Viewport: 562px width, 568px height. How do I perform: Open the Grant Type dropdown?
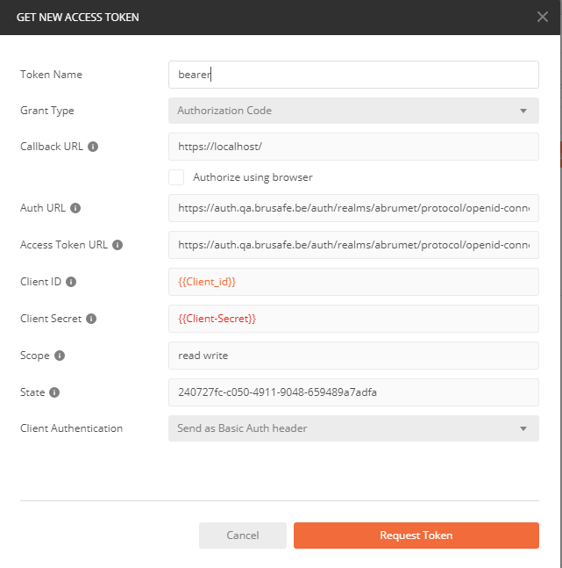pos(353,111)
